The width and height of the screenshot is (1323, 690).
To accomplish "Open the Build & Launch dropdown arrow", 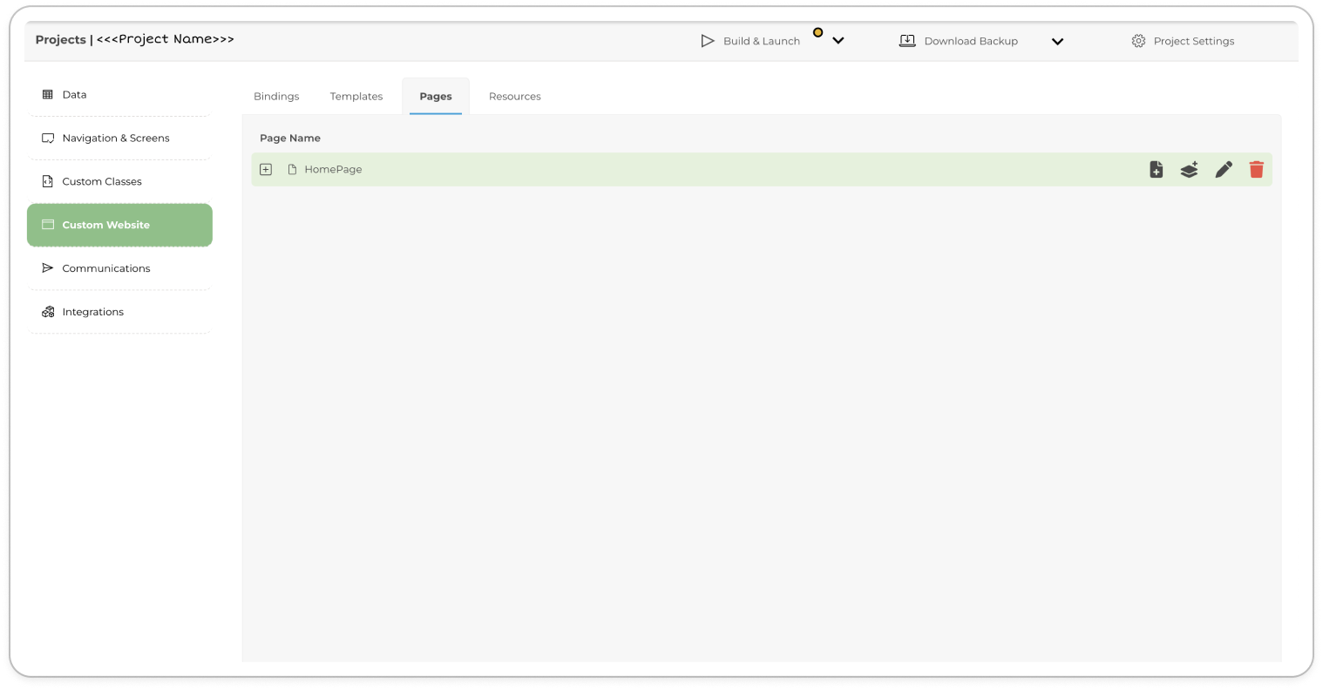I will (x=838, y=41).
